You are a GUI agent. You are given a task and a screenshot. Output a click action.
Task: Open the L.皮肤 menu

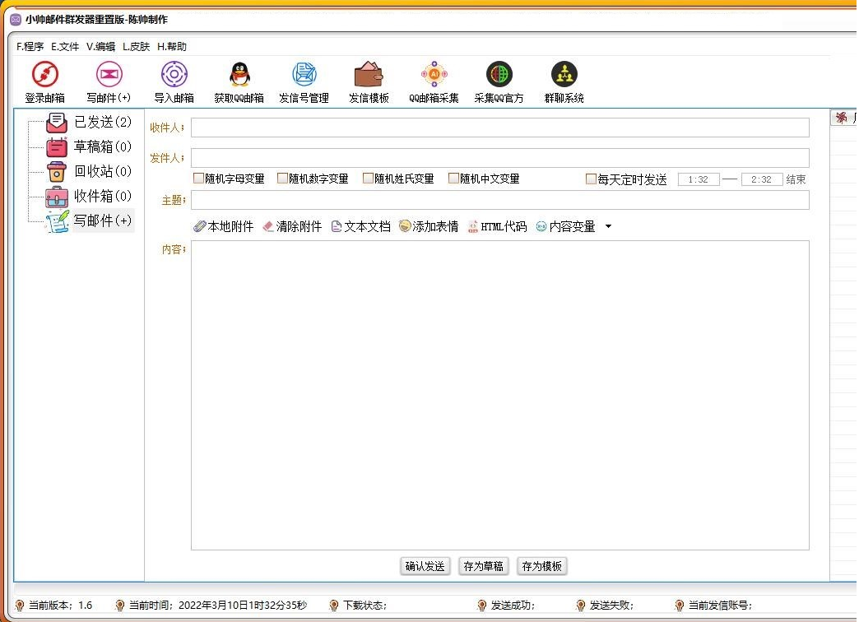(x=135, y=46)
